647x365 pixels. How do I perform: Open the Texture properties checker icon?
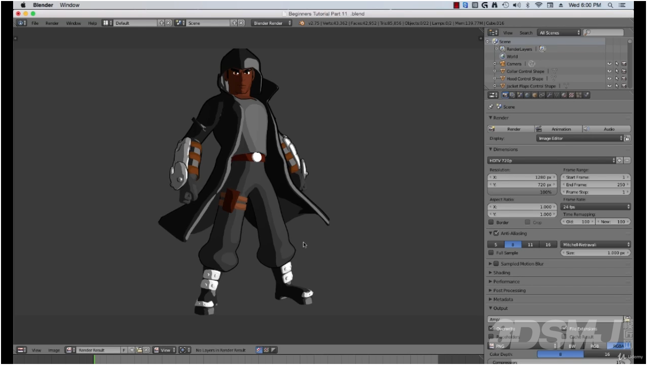[571, 95]
